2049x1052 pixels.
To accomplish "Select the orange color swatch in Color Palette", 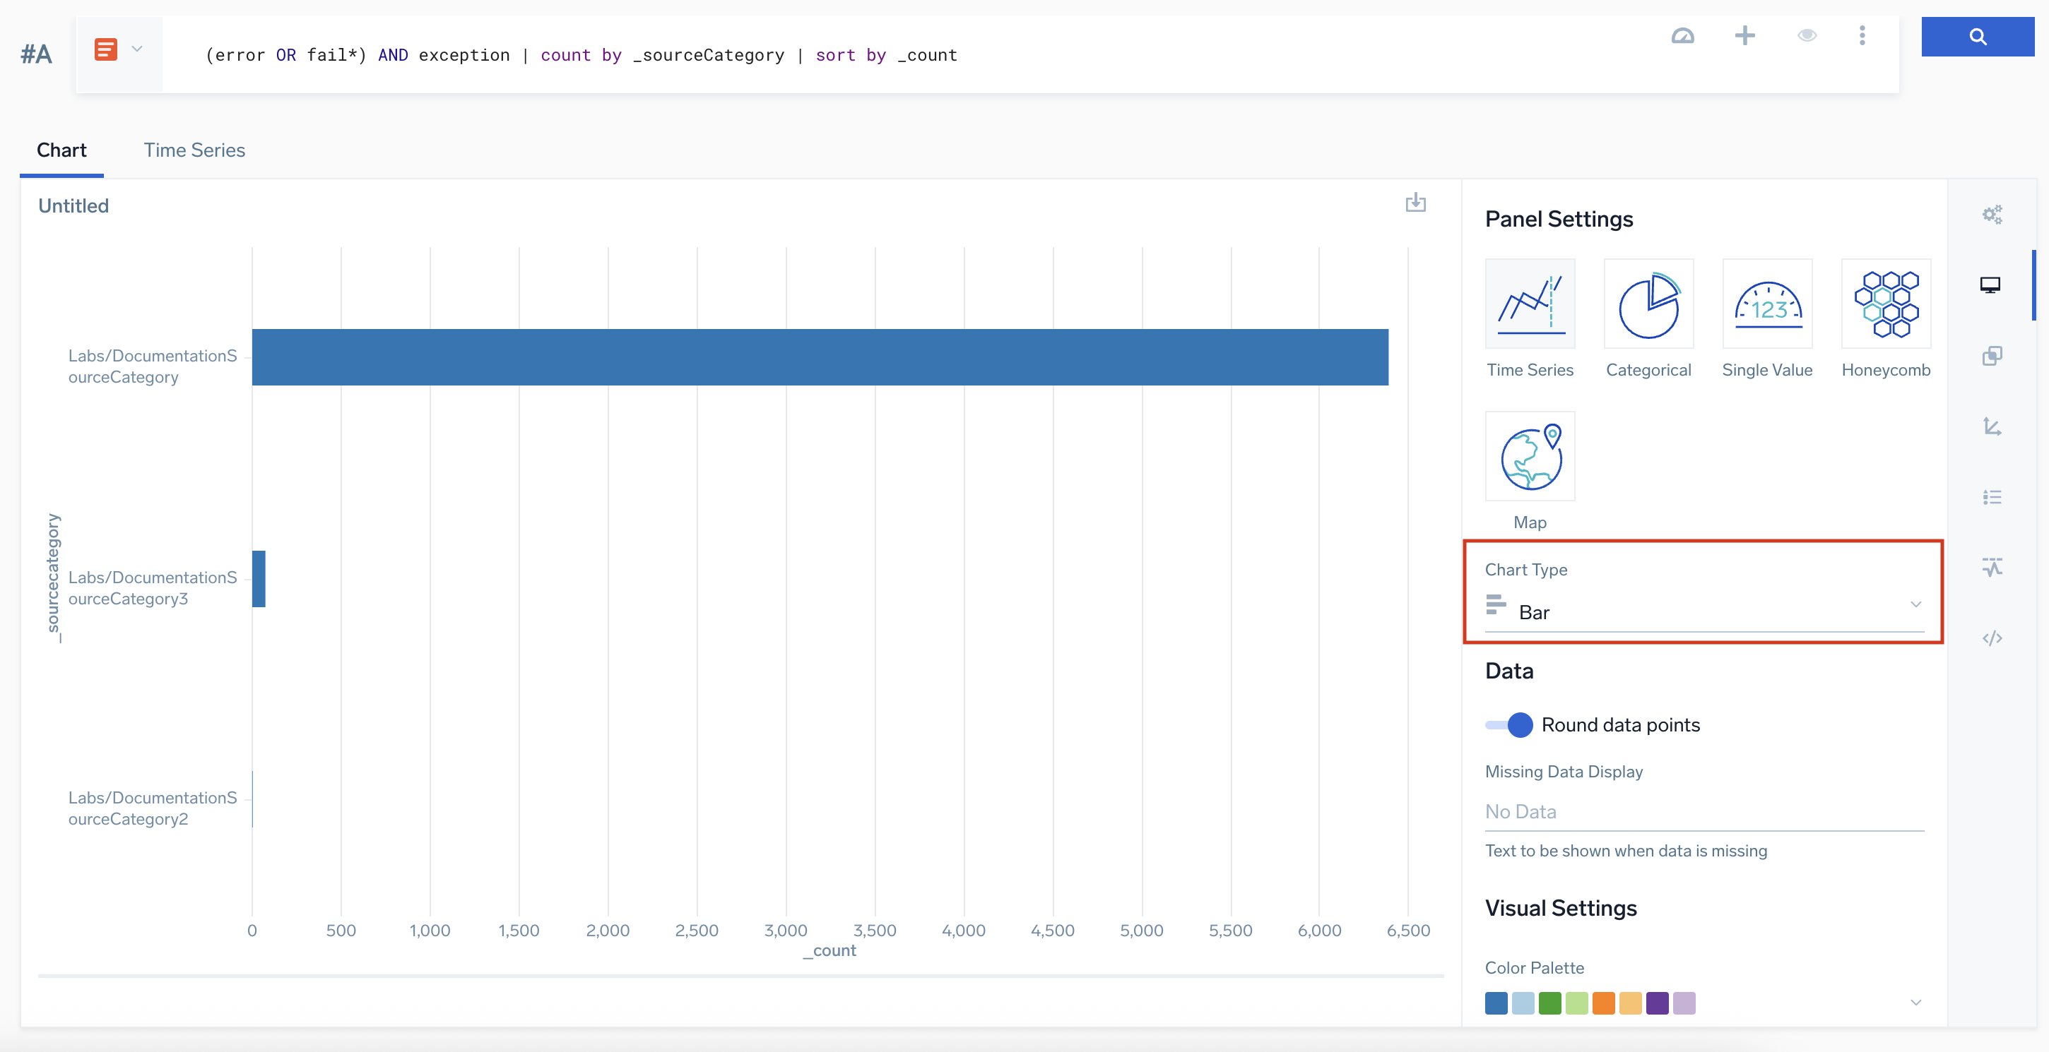I will pos(1605,1003).
